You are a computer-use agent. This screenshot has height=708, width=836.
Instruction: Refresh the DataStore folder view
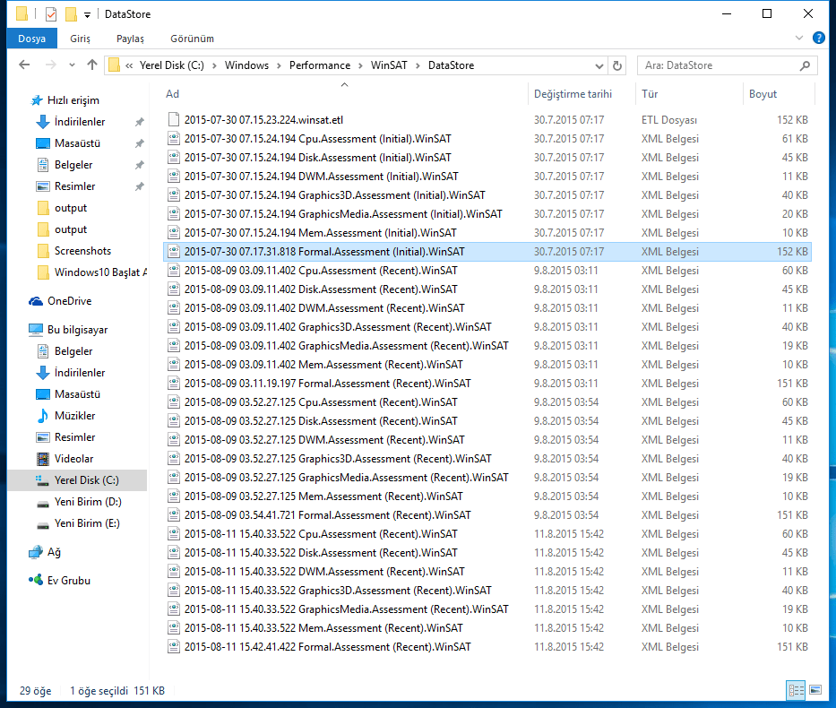point(616,65)
